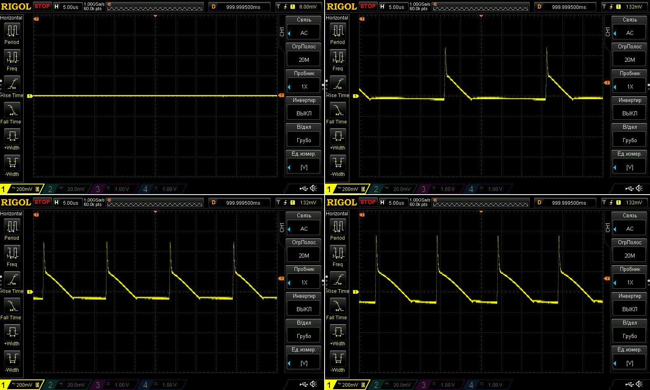This screenshot has height=390, width=650.
Task: Click the speaker sound icon in top-right panel
Action: (639, 188)
